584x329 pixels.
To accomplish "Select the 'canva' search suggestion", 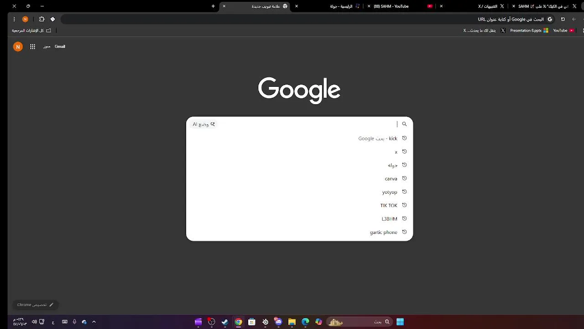I will tap(299, 178).
